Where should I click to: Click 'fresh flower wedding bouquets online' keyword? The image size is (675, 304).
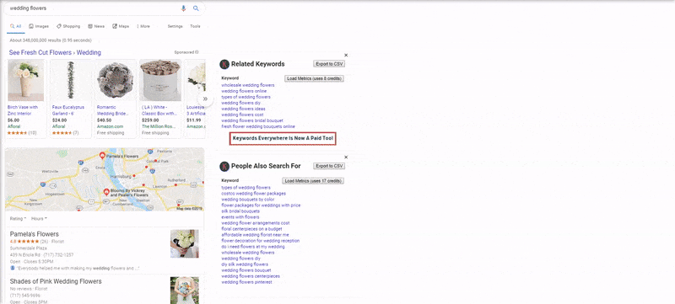click(258, 126)
